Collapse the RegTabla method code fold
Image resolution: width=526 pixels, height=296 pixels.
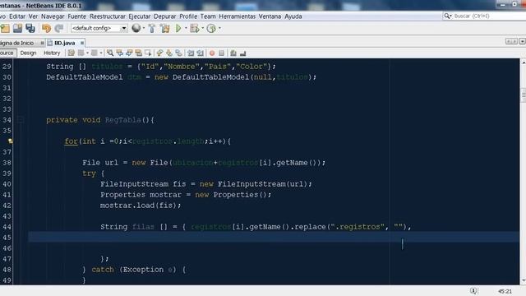click(20, 120)
